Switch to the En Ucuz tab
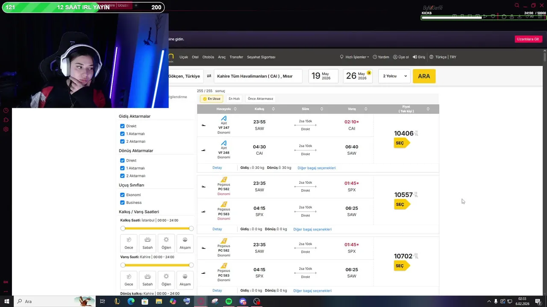Screen dimensions: 547x307 212,98
